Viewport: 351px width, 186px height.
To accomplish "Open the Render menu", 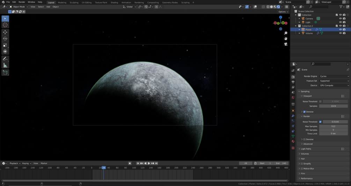I will [22, 2].
